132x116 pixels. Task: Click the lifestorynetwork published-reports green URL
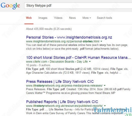click(64, 106)
